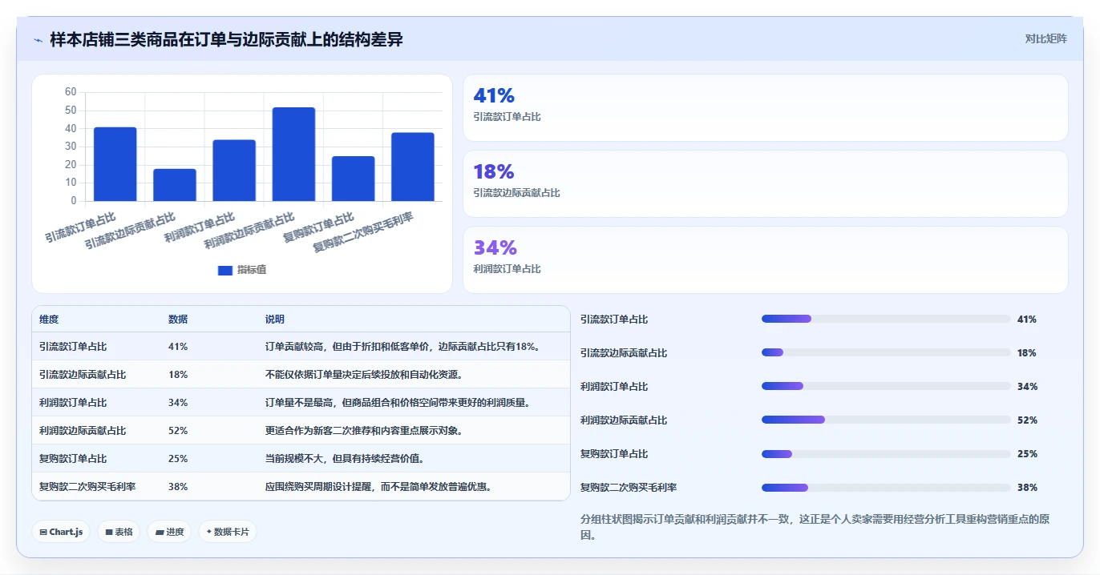The image size is (1100, 575).
Task: Click the description 不能仅依据订单量决定后续投放和自动化资源。
Action: point(364,375)
